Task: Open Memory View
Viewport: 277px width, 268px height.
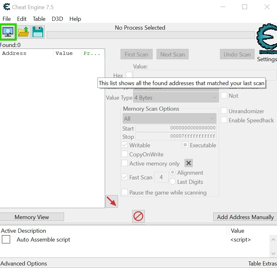Action: point(32,217)
